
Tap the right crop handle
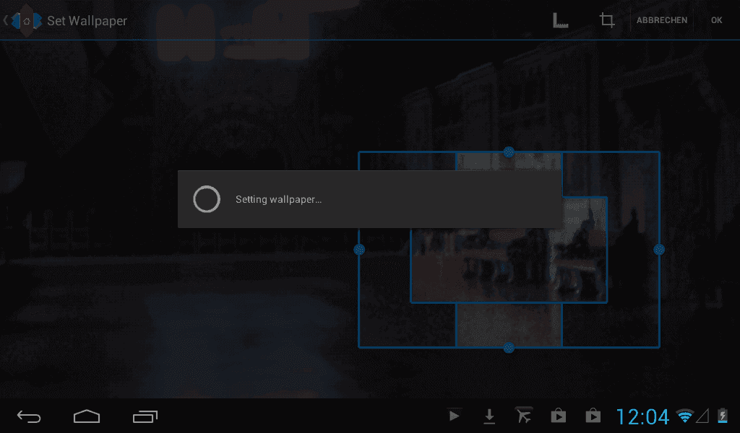click(x=659, y=250)
